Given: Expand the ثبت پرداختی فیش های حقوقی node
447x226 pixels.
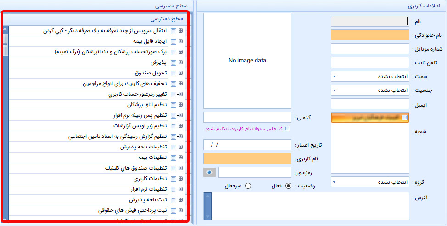Looking at the screenshot, I should pos(180,210).
